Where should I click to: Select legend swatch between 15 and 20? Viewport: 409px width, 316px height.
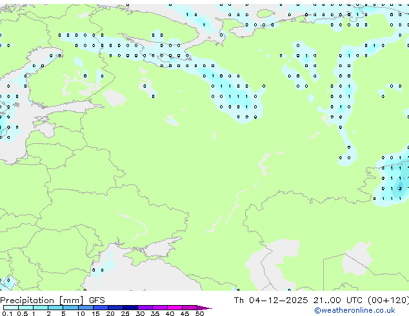pos(101,308)
